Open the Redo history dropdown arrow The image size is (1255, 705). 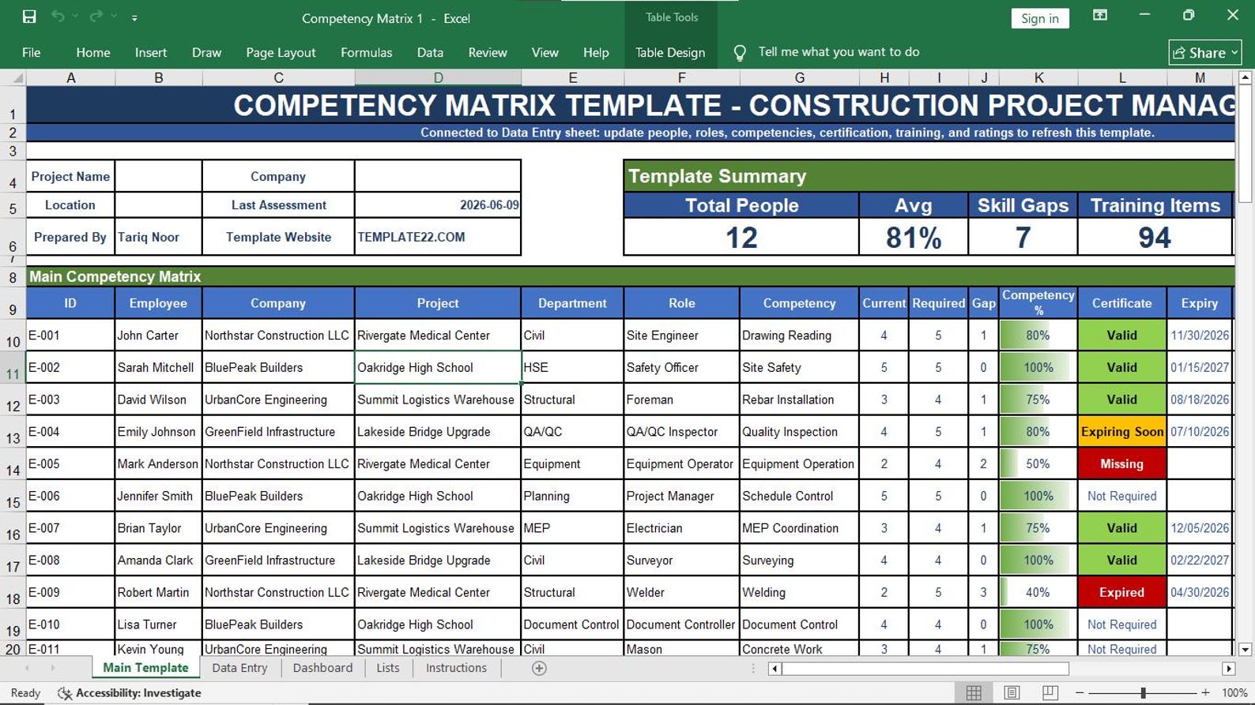114,17
